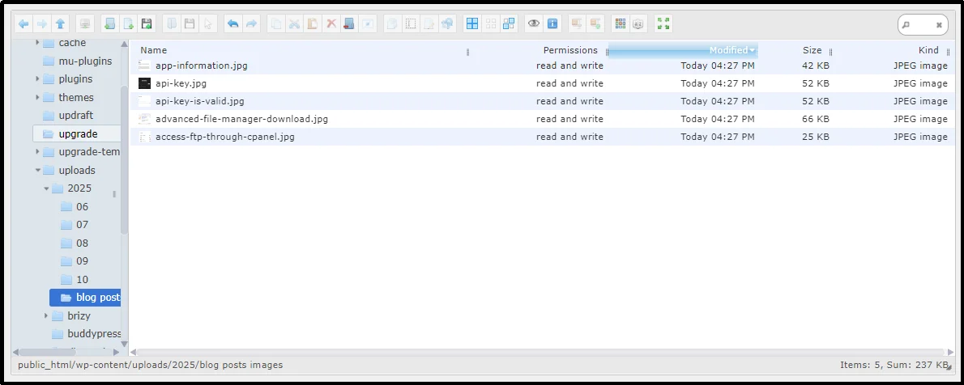Open the 09 folder under 2025

(75, 261)
